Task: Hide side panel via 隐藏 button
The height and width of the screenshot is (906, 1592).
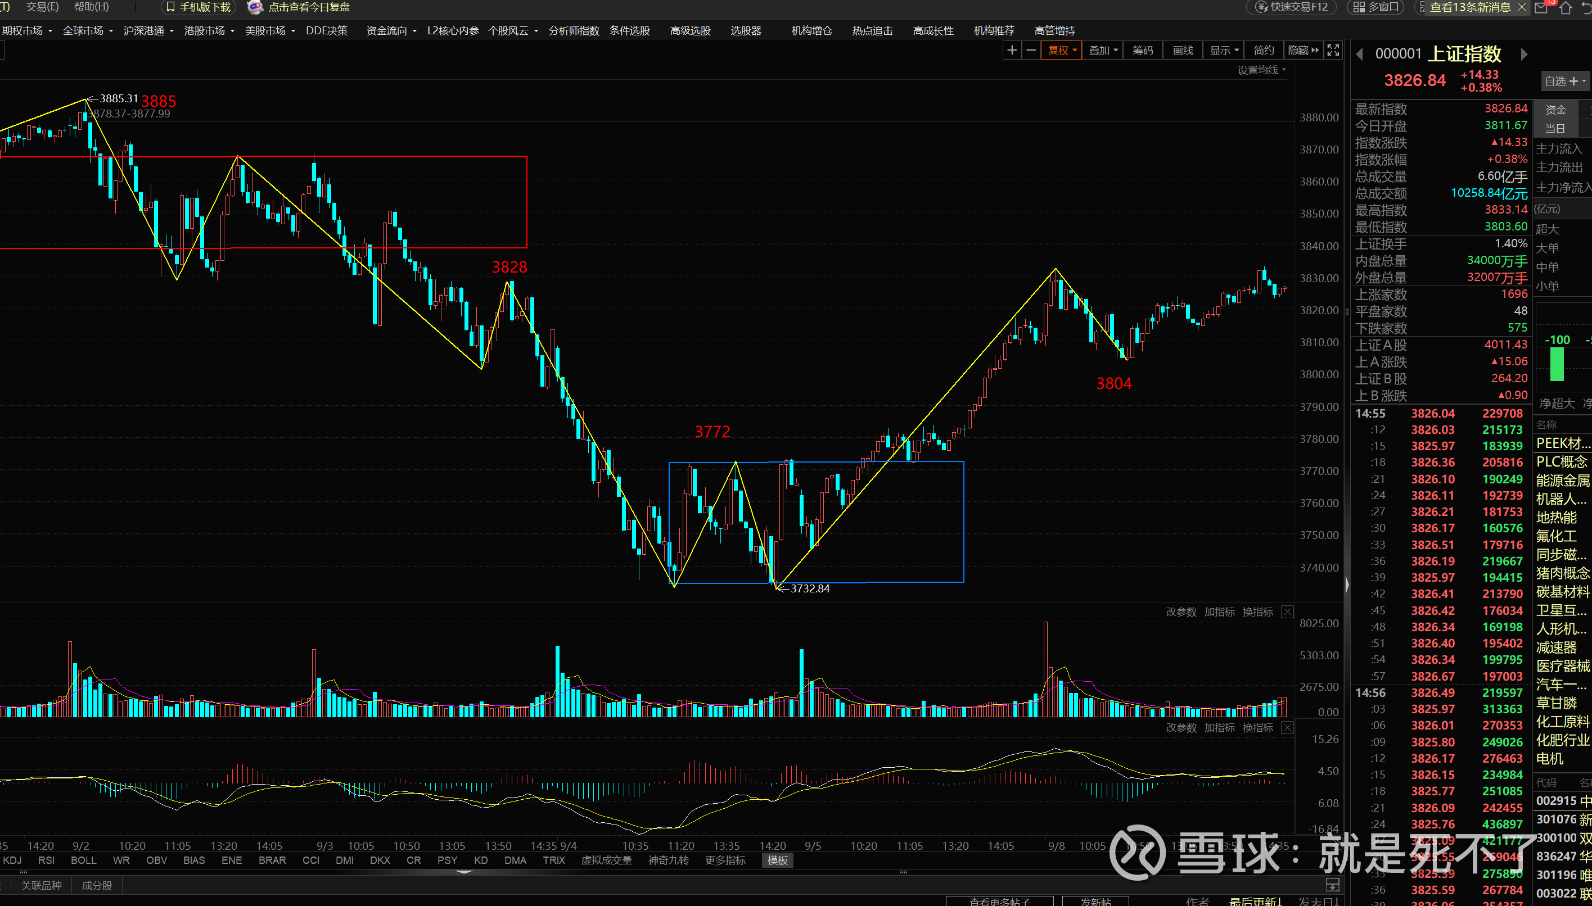Action: click(x=1302, y=51)
